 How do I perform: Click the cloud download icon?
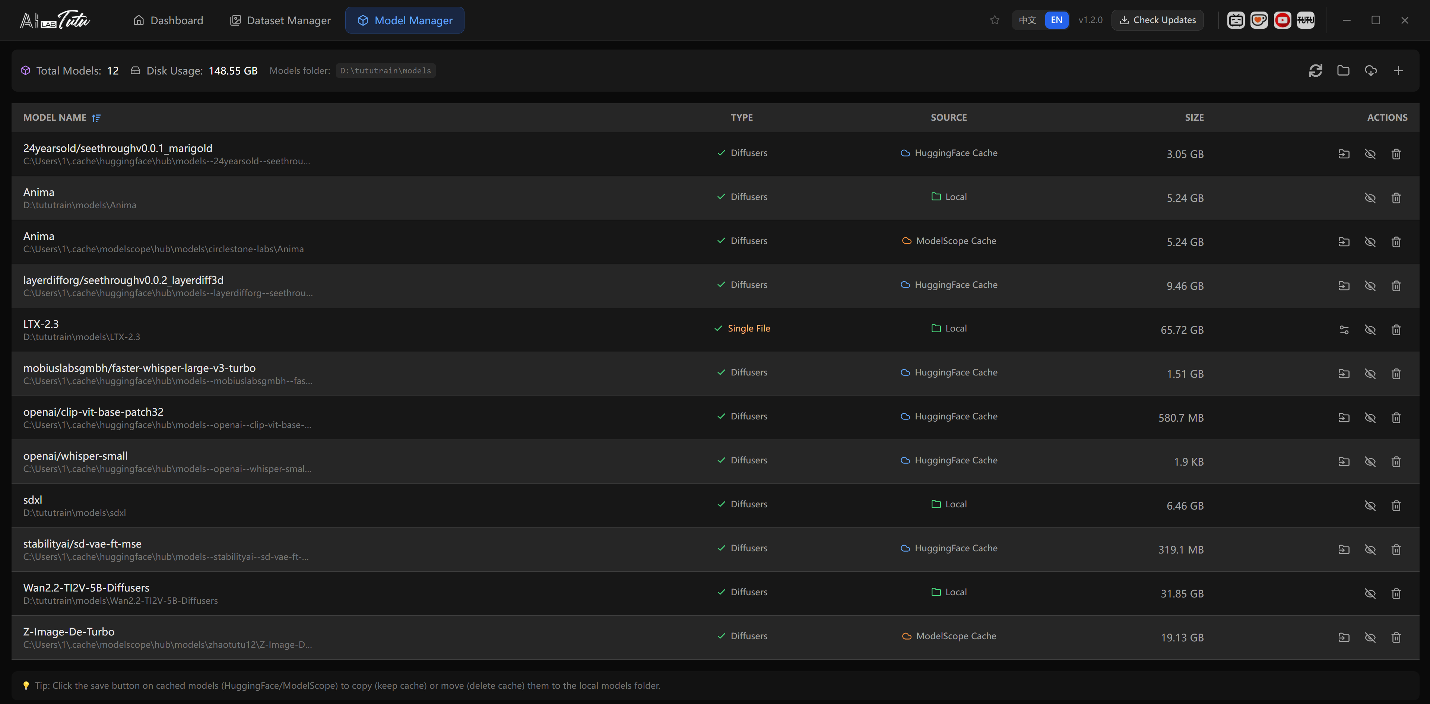pos(1371,70)
